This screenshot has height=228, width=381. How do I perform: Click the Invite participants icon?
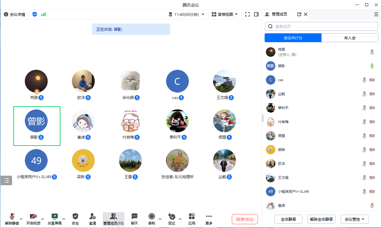pos(93,217)
